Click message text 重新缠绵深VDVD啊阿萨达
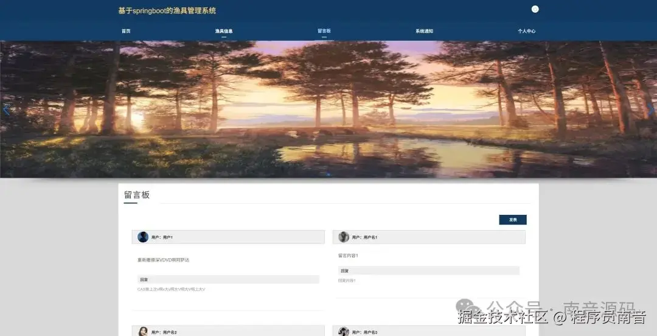657x336 pixels. point(164,260)
